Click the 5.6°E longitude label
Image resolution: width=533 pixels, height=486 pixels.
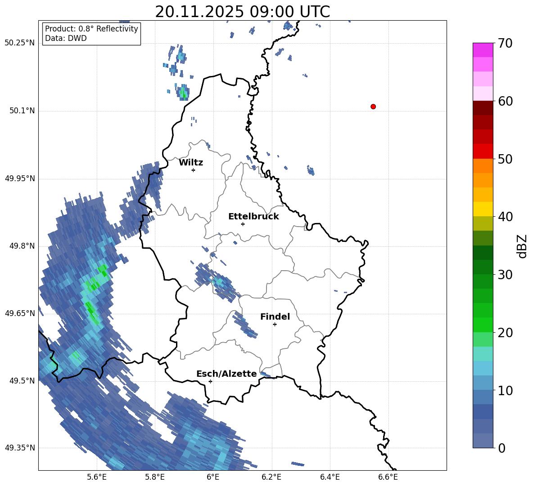pyautogui.click(x=97, y=477)
